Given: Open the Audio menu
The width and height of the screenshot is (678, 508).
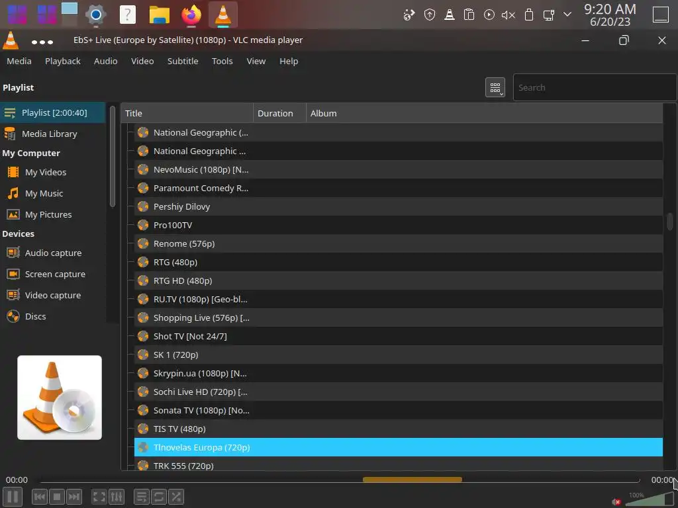Looking at the screenshot, I should 105,62.
